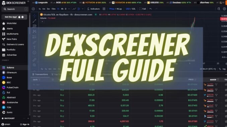
Task: Toggle Price / MCap display
Action: pyautogui.click(x=116, y=9)
